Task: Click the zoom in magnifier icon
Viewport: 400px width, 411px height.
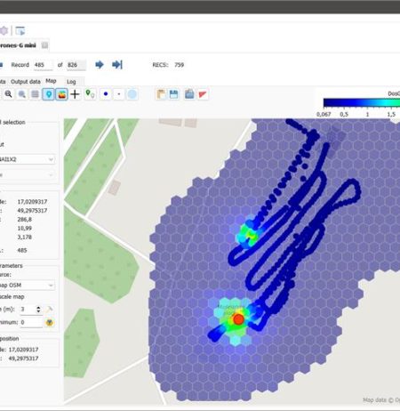Action: click(x=8, y=94)
